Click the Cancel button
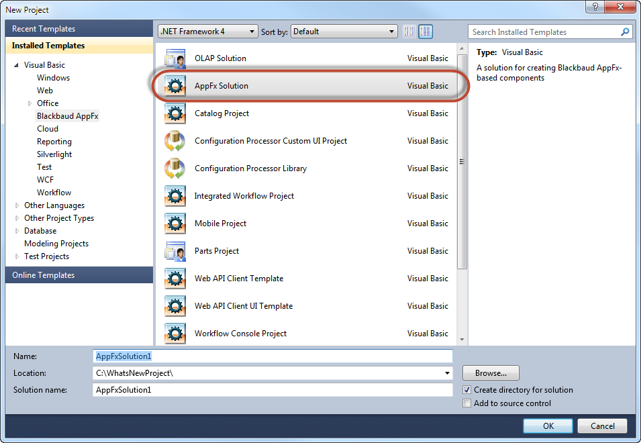This screenshot has height=443, width=641. pyautogui.click(x=602, y=426)
